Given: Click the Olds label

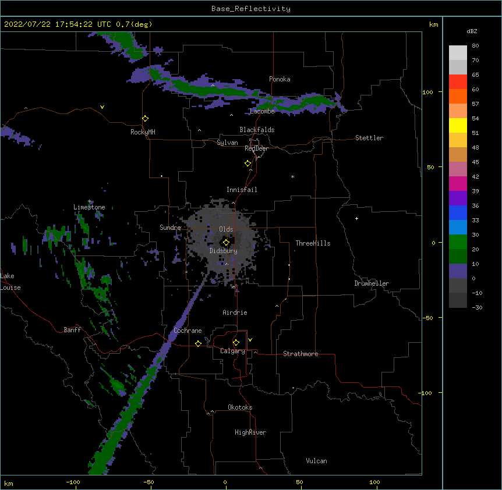Looking at the screenshot, I should [x=226, y=229].
